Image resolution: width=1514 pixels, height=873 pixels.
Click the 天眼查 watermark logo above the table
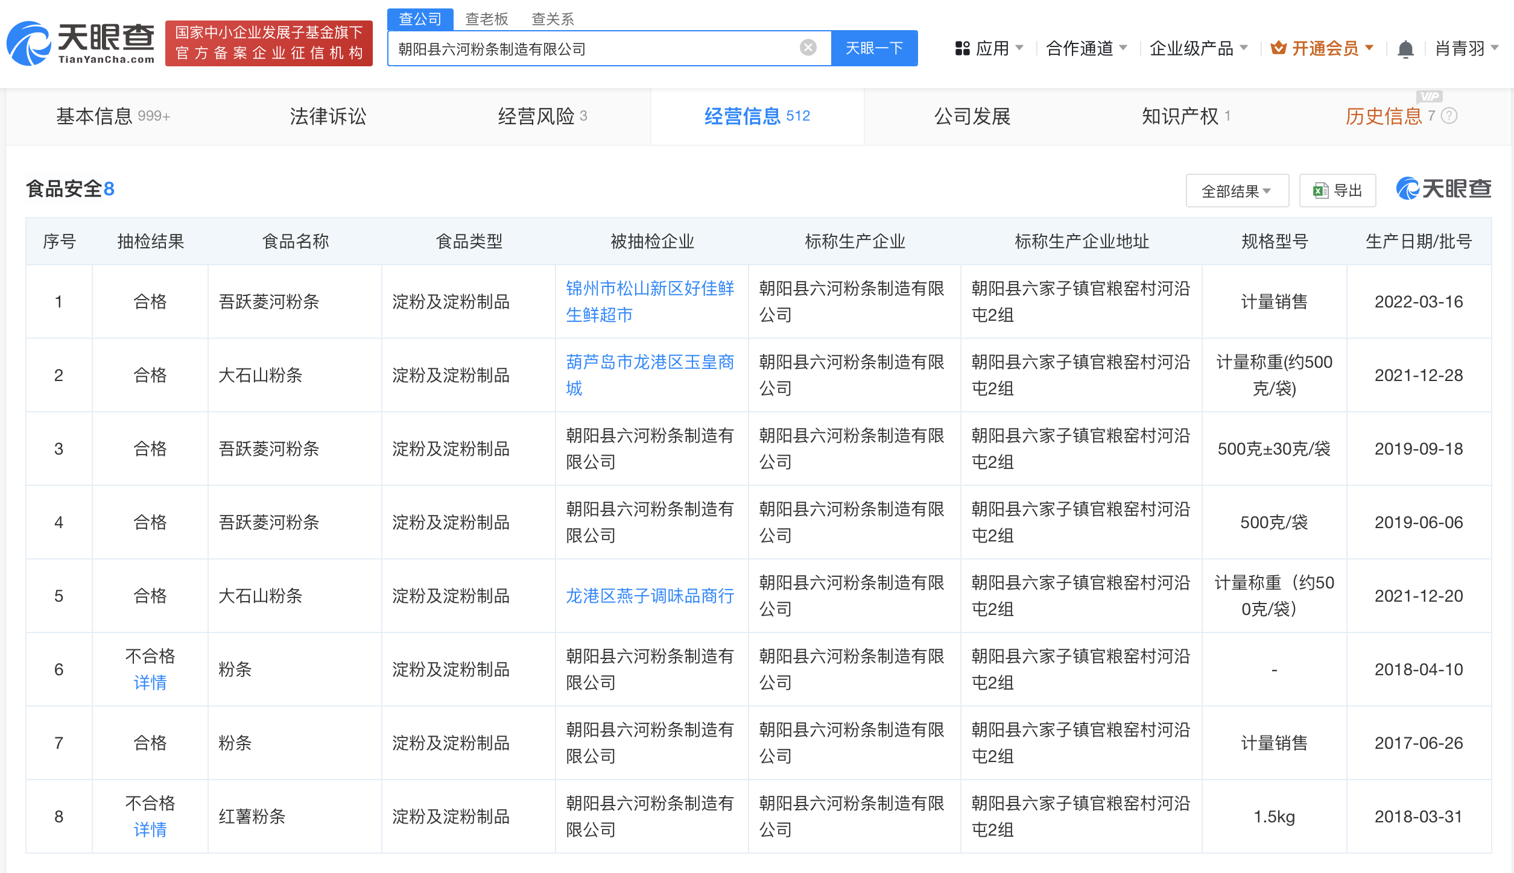point(1443,189)
